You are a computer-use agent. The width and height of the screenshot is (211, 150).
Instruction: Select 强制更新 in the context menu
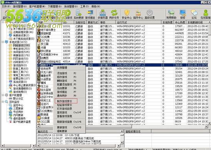click(x=62, y=131)
